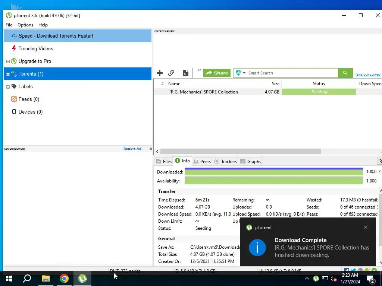The image size is (382, 286).
Task: Click the torrent list horizontal scrollbar thumb
Action: [x=241, y=151]
